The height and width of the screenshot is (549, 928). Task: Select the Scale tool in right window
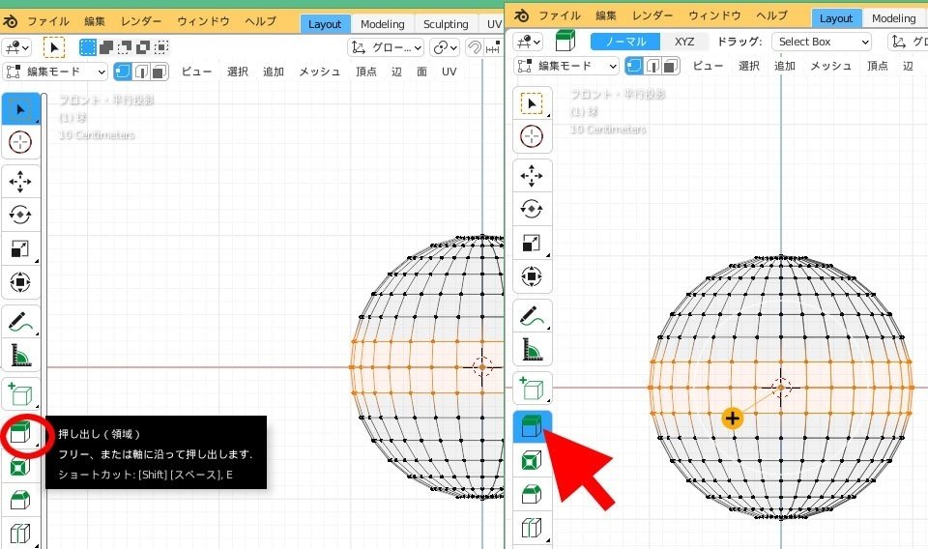[x=532, y=243]
